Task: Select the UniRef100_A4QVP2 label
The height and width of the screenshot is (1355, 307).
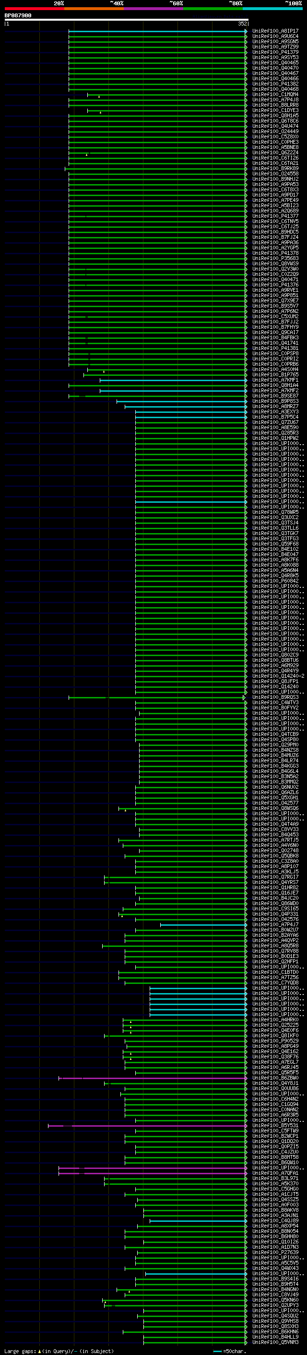Action: tap(275, 940)
